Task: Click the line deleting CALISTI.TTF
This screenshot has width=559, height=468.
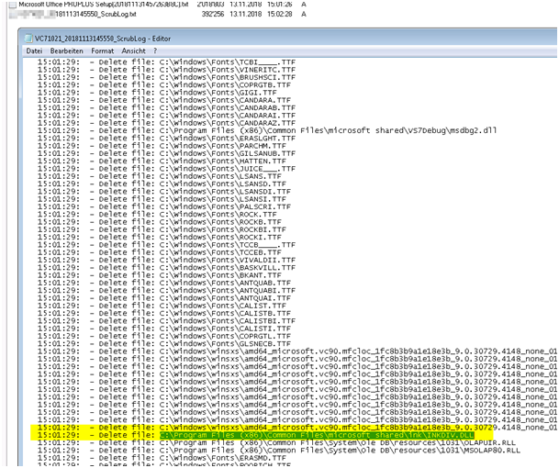Action: click(x=164, y=329)
